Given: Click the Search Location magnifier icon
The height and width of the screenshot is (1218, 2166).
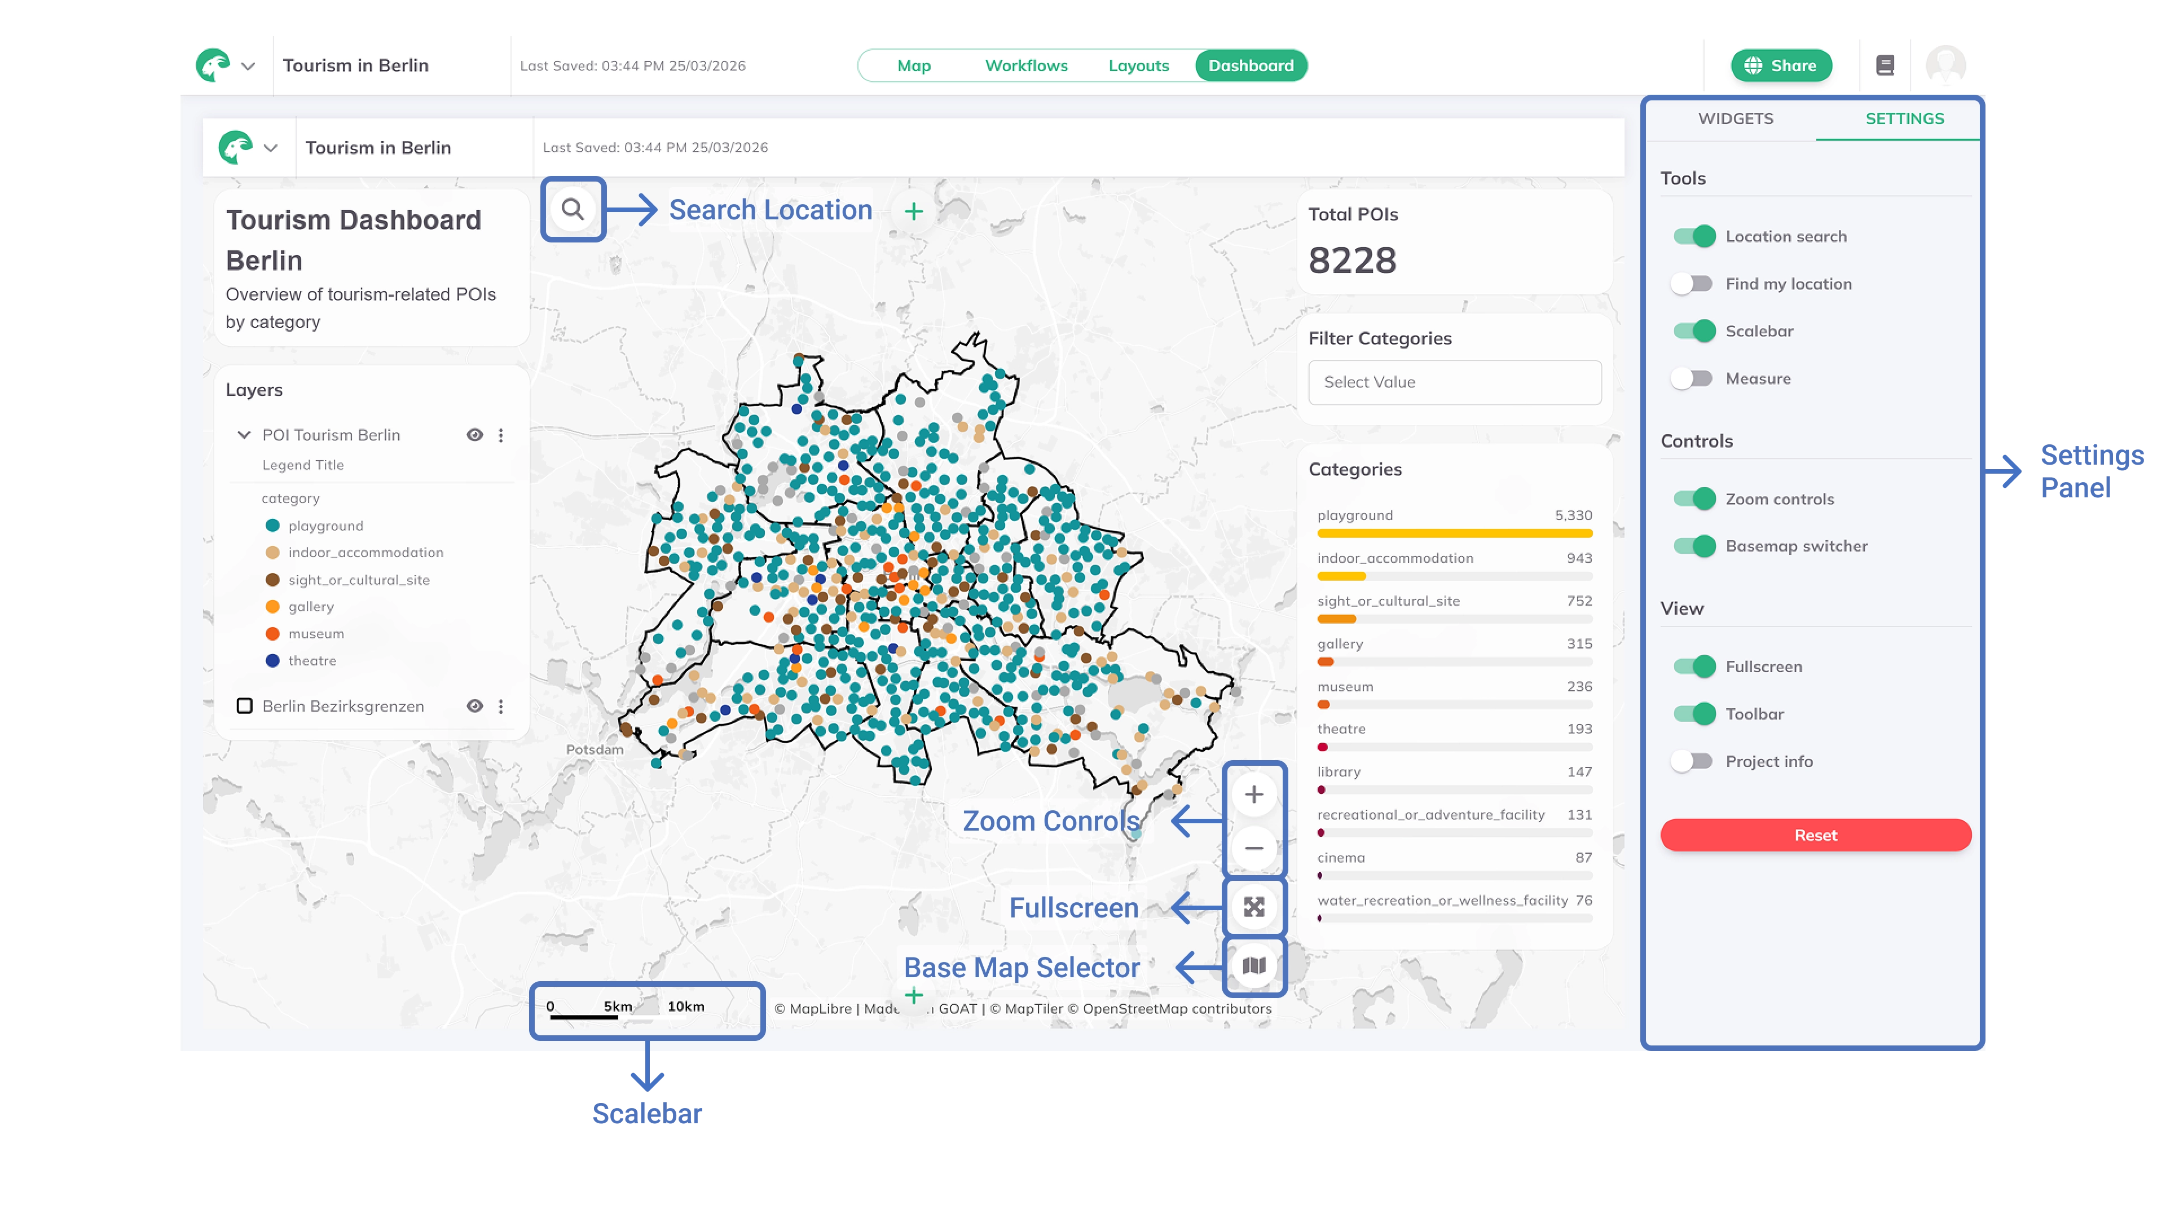Looking at the screenshot, I should pyautogui.click(x=574, y=210).
